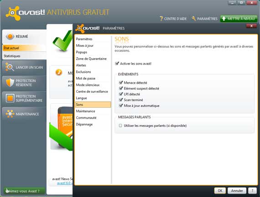Click the green upgrade arrow icon
The image size is (260, 197).
[224, 19]
